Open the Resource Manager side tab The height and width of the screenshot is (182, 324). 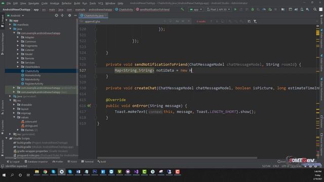coord(3,44)
